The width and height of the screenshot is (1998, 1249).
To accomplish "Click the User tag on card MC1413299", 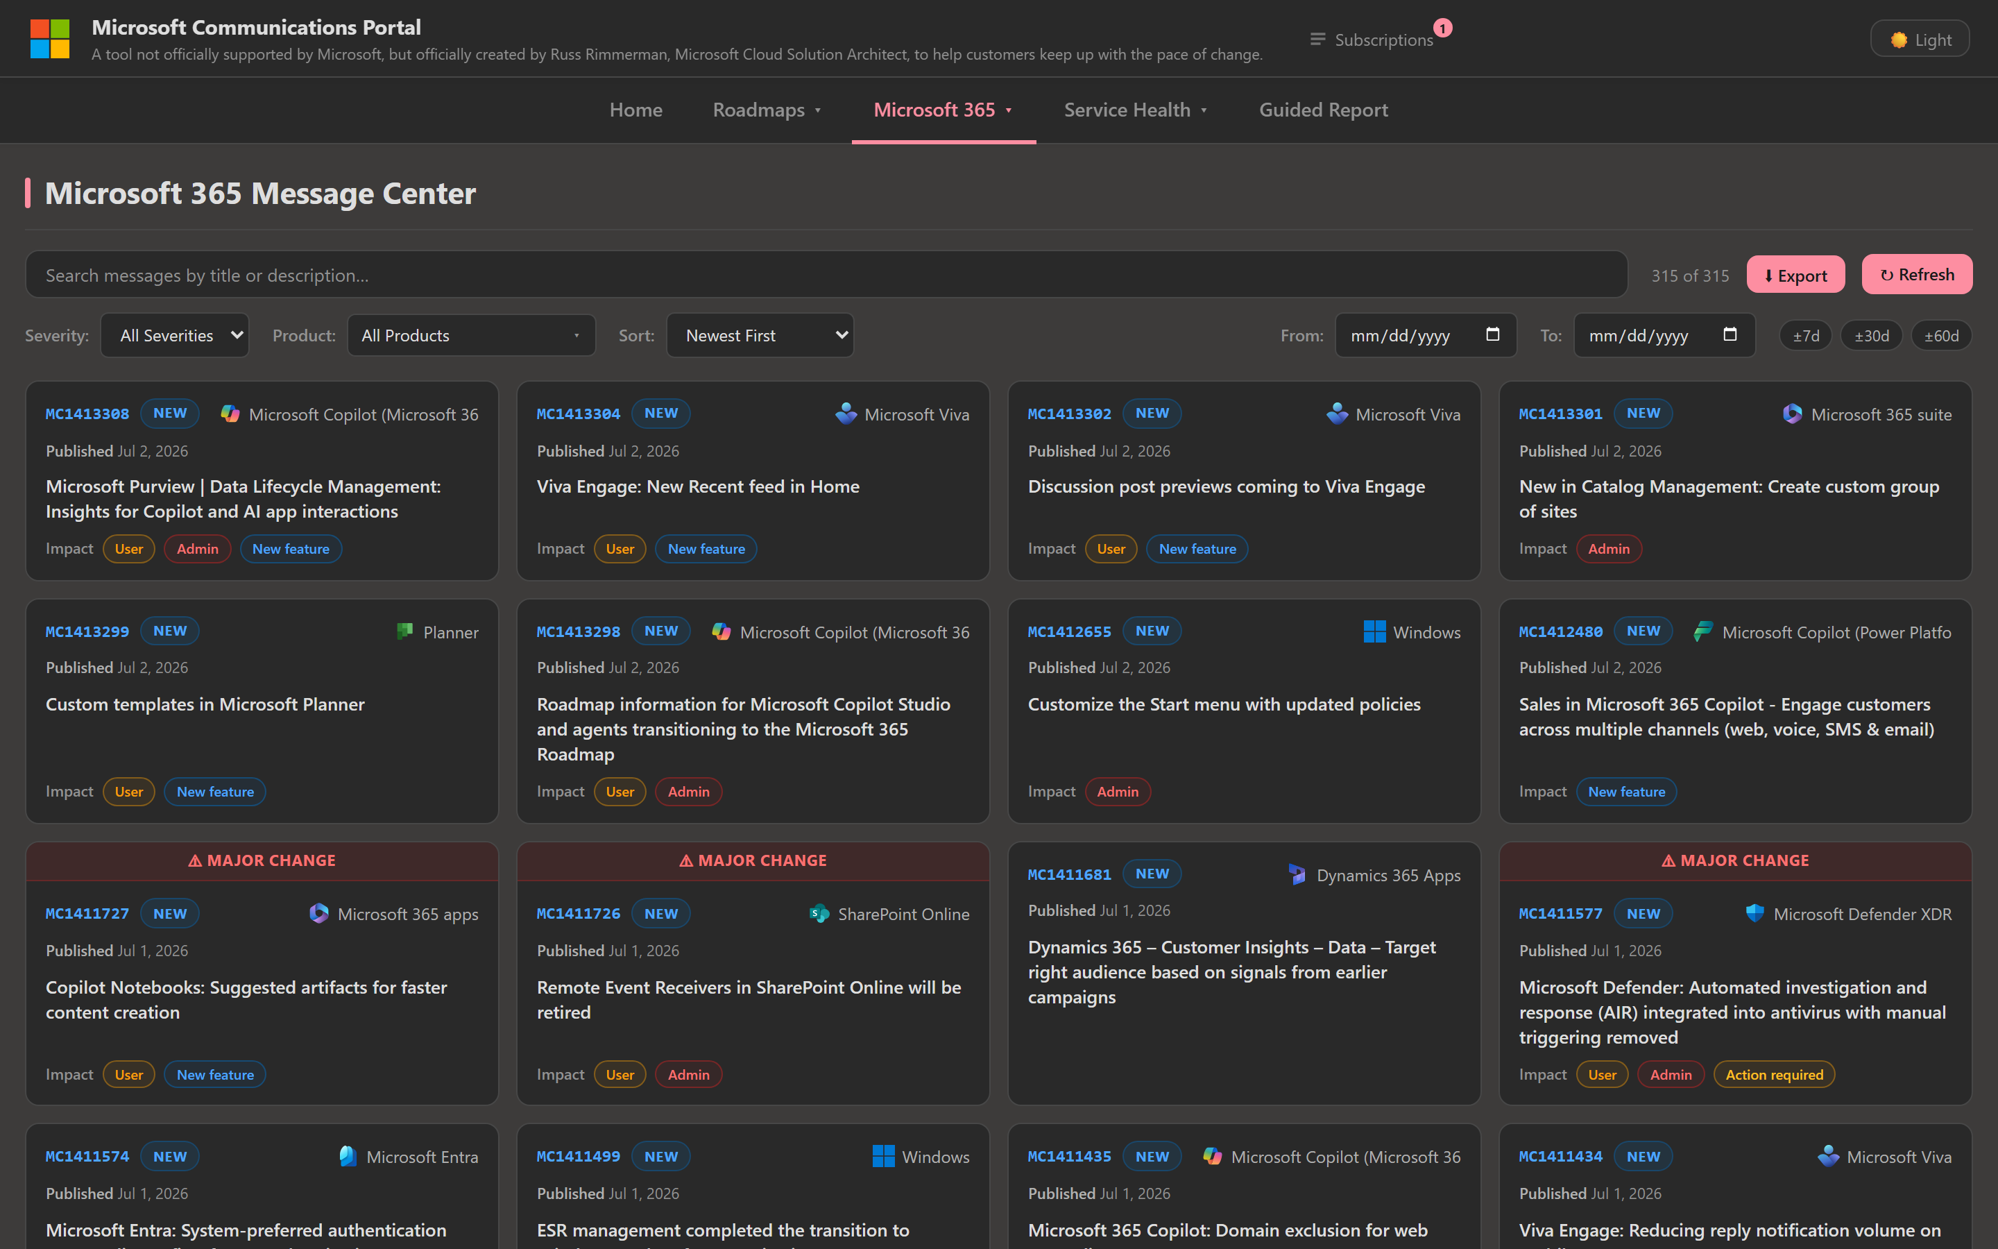I will (129, 791).
